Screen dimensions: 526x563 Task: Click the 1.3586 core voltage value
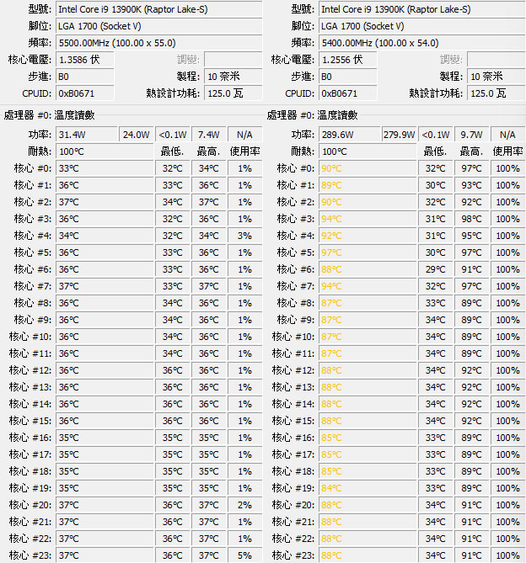(85, 60)
